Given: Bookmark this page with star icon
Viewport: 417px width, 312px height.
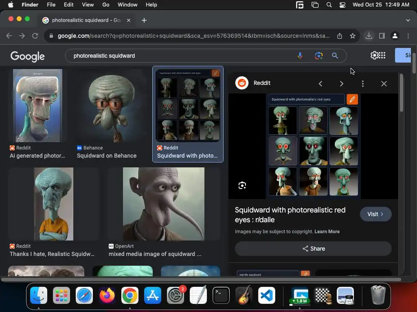Looking at the screenshot, I should [353, 36].
